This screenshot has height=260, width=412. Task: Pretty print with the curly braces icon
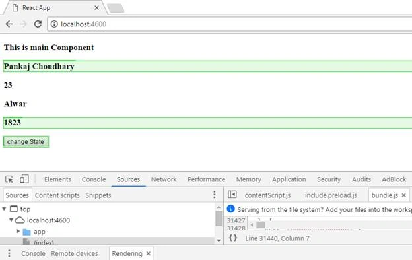click(233, 238)
